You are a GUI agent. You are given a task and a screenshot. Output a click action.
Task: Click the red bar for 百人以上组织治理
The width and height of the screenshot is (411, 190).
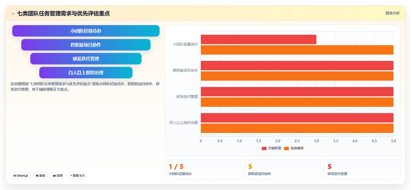pos(297,118)
